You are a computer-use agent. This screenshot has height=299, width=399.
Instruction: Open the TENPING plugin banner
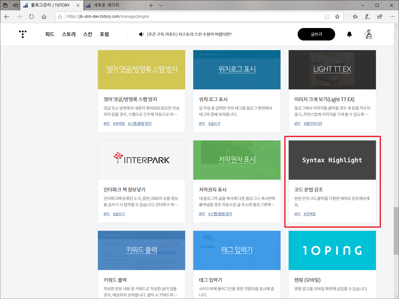pyautogui.click(x=332, y=250)
